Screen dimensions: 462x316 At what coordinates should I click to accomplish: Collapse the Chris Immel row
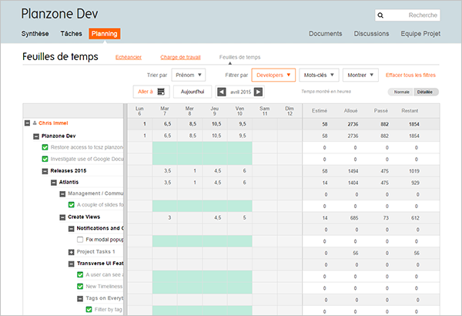coord(27,123)
